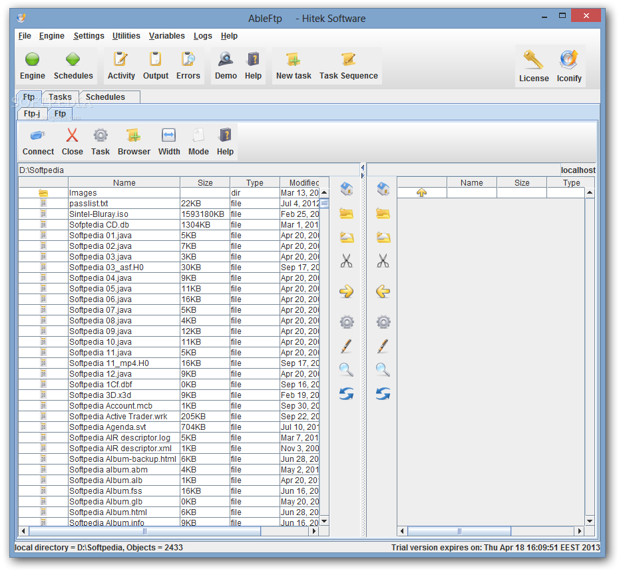
Task: Upload with the right-pointing yellow arrow
Action: point(346,291)
